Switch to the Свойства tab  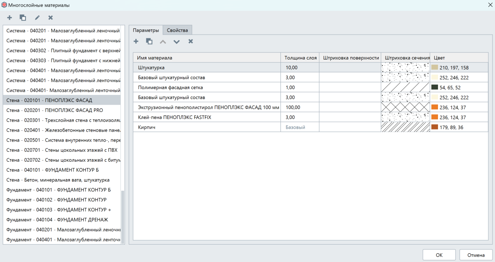177,30
